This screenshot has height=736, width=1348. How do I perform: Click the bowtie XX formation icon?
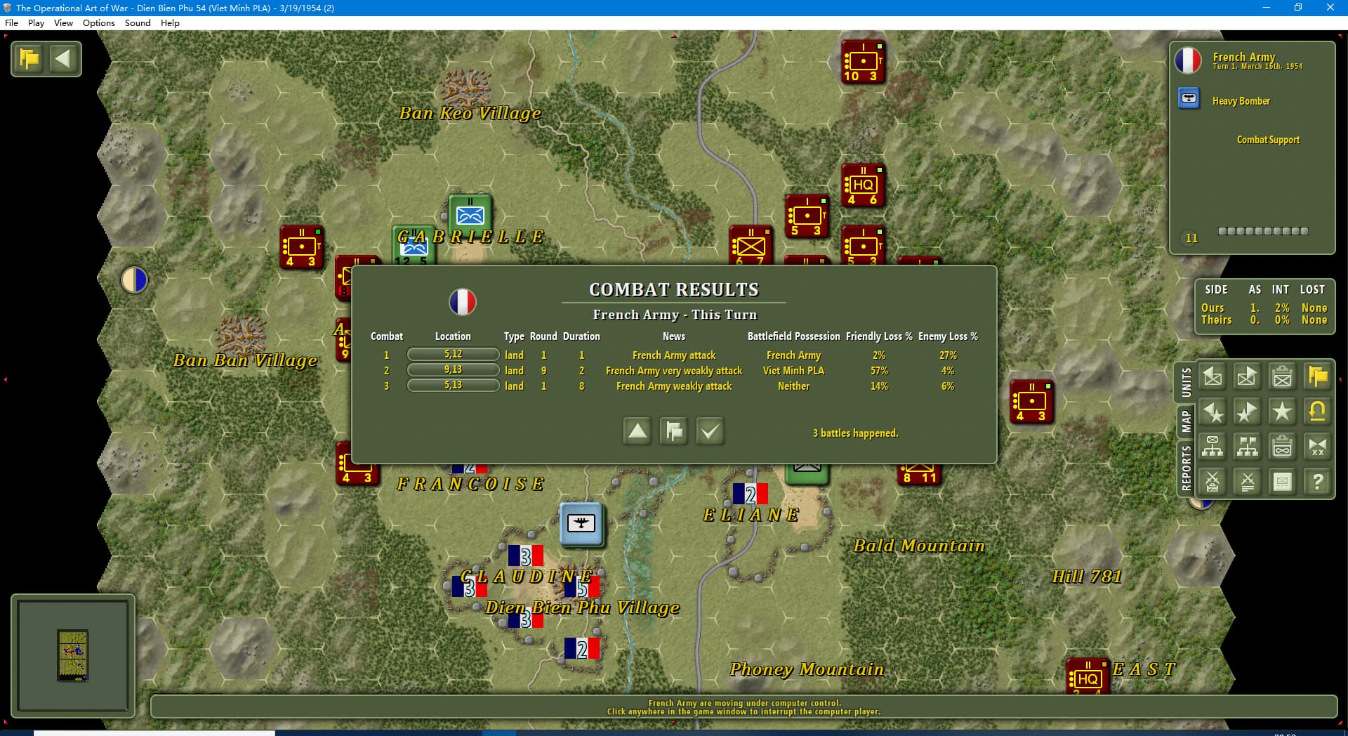[1317, 447]
